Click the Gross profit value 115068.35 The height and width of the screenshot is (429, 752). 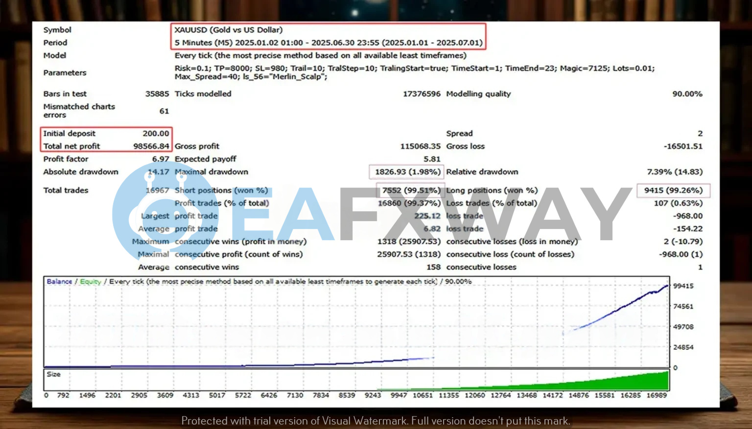pos(420,146)
